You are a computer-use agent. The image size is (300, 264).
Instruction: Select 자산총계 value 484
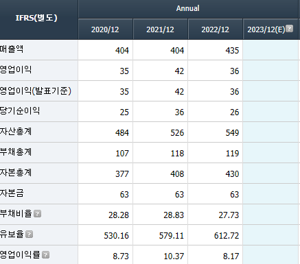[x=122, y=133]
